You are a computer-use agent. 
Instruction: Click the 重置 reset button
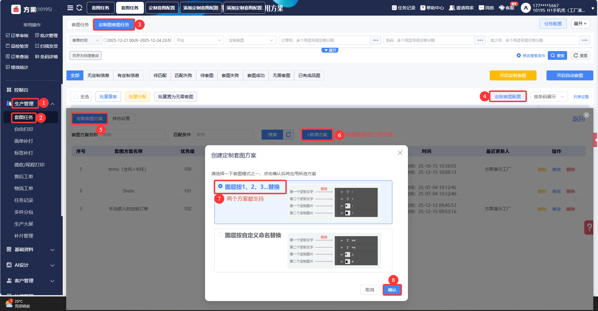581,55
